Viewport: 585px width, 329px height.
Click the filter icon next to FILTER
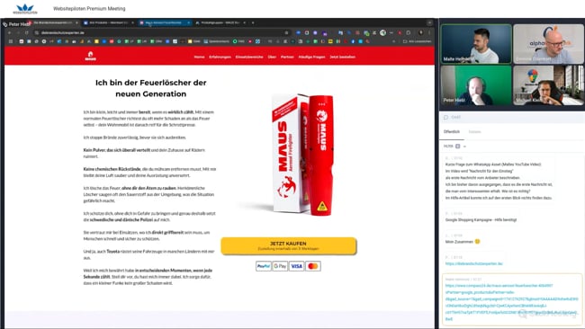point(457,146)
